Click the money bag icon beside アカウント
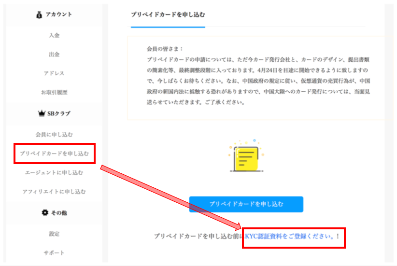The image size is (397, 266). click(x=39, y=14)
